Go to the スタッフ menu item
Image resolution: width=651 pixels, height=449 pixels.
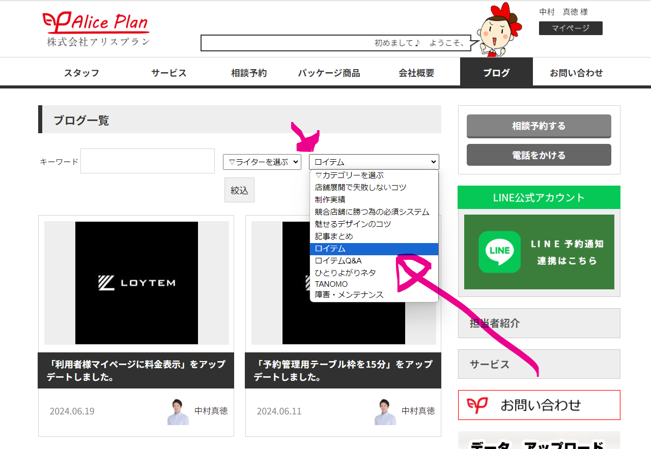[x=81, y=73]
